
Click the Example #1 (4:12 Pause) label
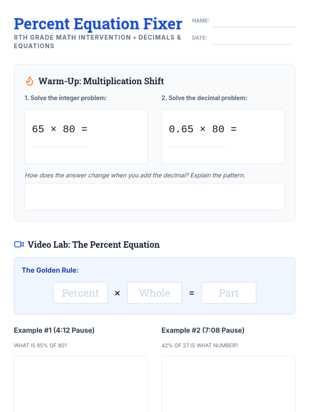[54, 330]
